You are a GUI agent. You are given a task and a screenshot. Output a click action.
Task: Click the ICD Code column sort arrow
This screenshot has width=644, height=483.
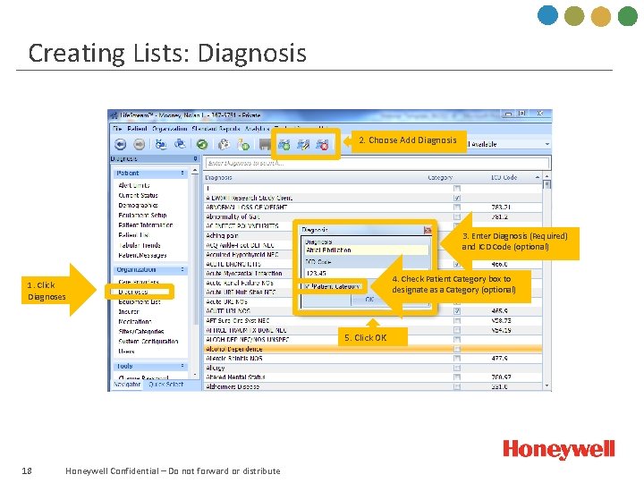tap(538, 177)
